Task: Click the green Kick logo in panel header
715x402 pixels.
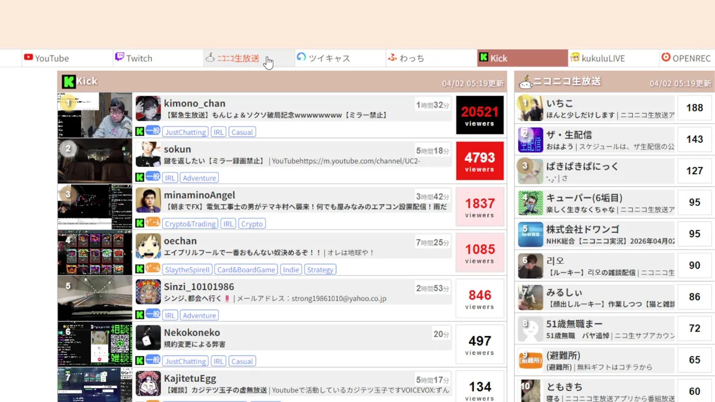Action: (x=69, y=82)
